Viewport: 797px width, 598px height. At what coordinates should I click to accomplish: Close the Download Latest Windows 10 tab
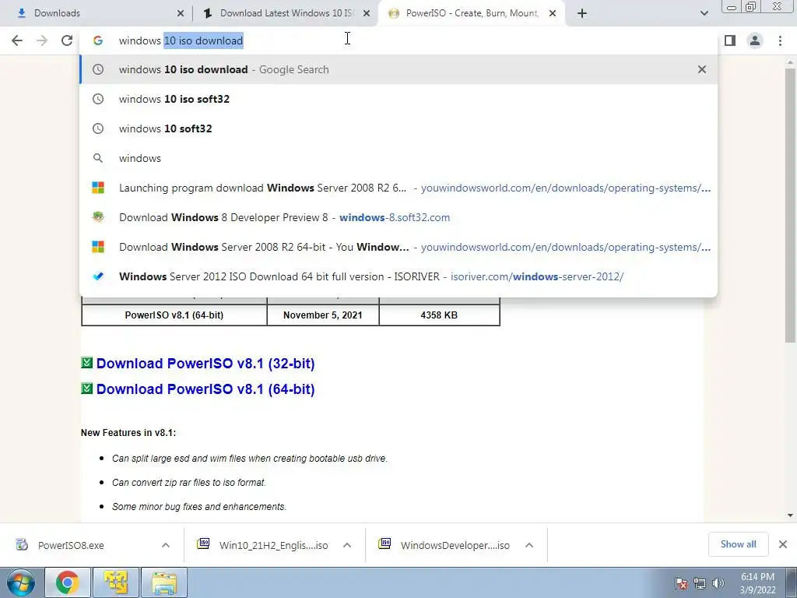point(367,14)
